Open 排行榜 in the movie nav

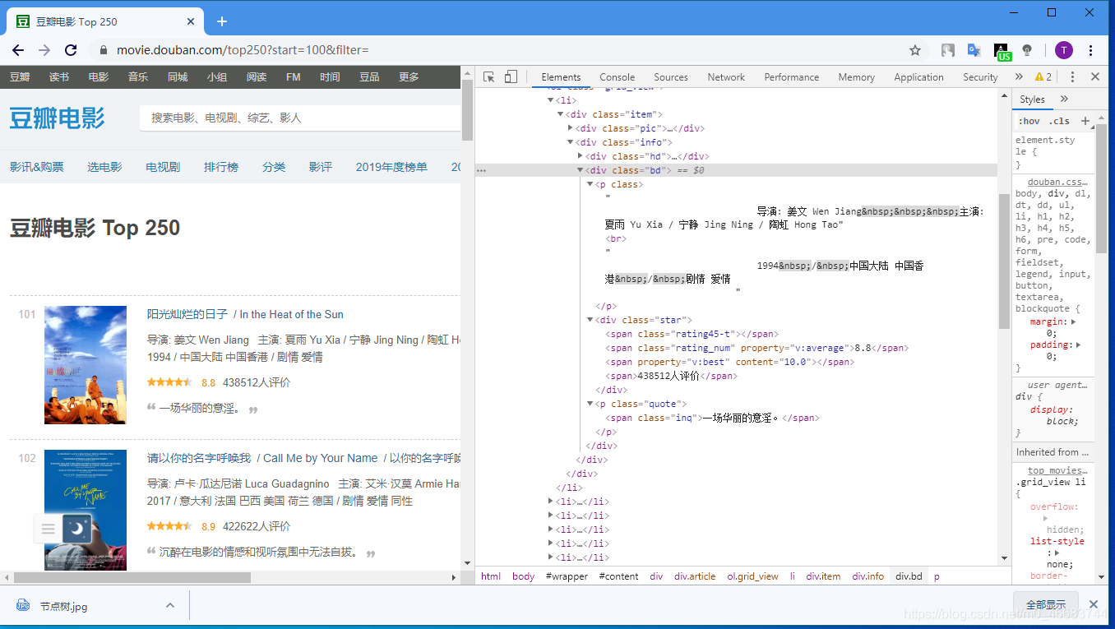[221, 167]
